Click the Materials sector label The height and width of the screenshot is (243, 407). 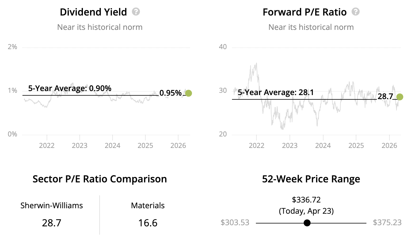tap(148, 206)
